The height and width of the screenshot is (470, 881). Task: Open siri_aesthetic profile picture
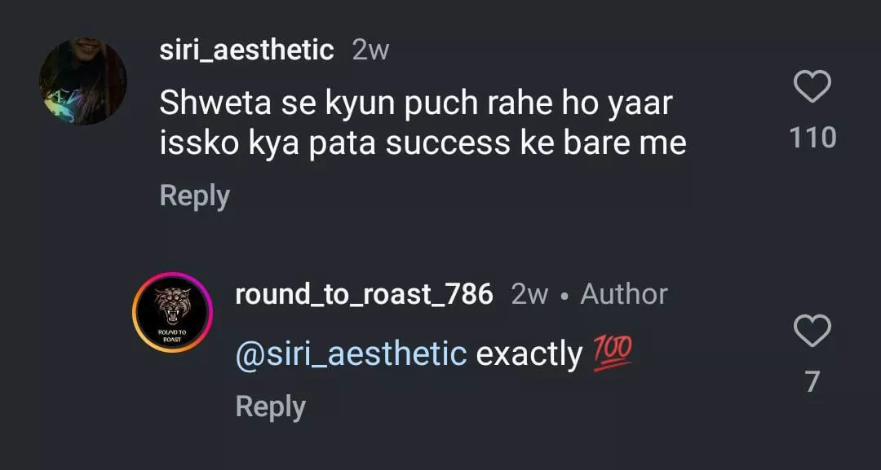[x=82, y=81]
